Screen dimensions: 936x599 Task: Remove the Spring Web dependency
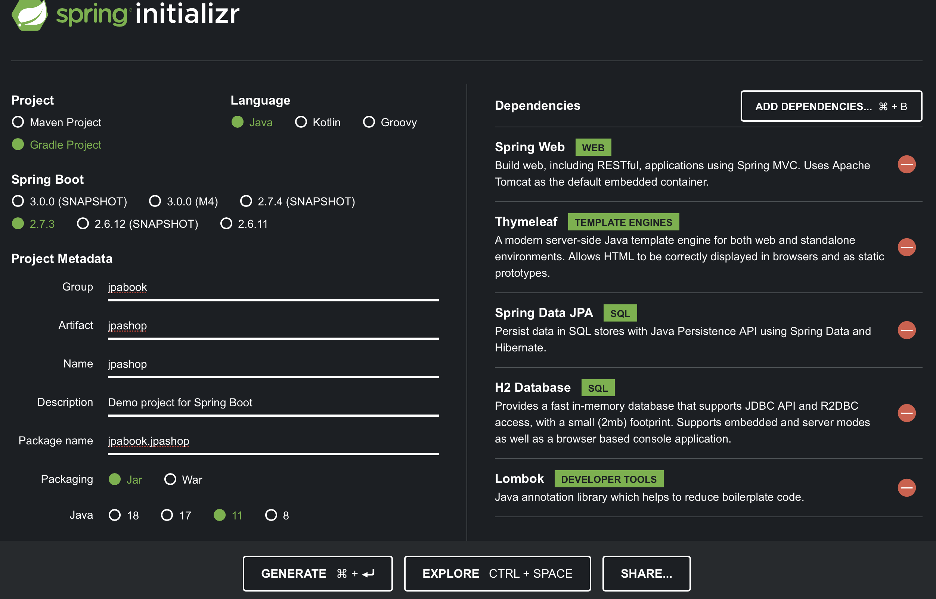[906, 165]
